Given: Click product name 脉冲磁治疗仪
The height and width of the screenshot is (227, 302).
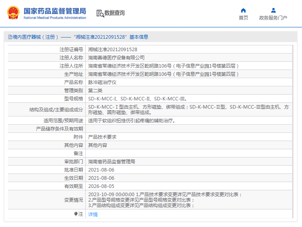Looking at the screenshot, I should [102, 82].
